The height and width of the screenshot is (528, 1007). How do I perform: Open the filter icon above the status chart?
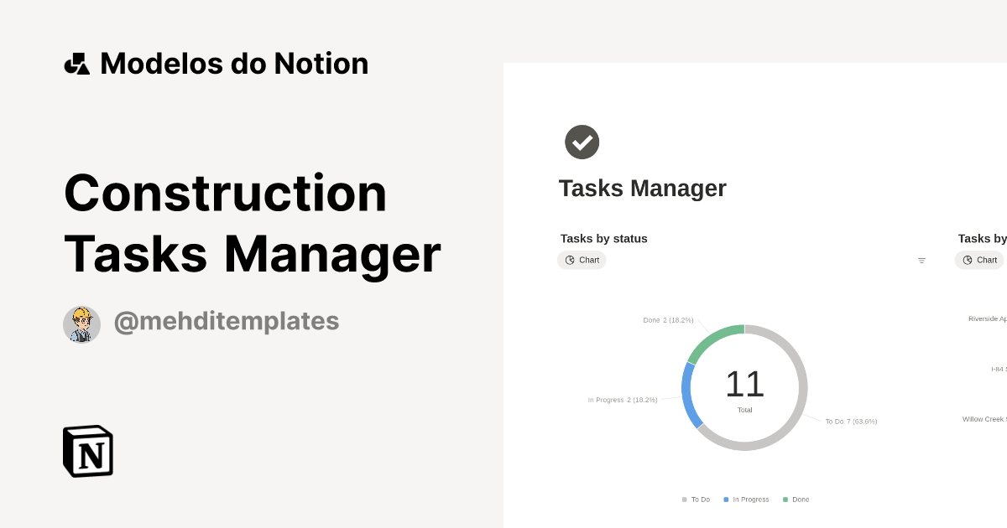coord(921,260)
